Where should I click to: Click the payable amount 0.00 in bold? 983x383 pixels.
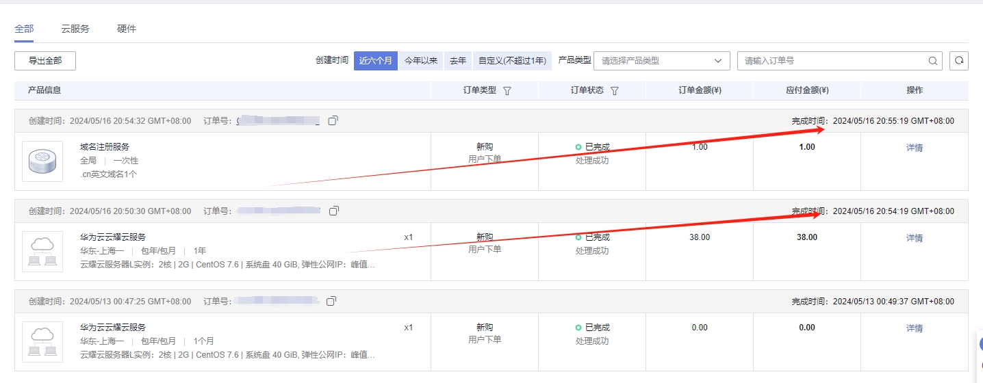tap(807, 328)
